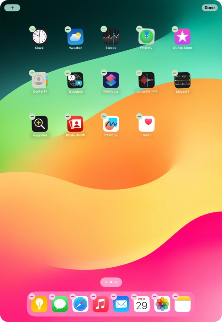Viewport: 222px width, 322px height.
Task: Launch the Find My app
Action: [147, 37]
